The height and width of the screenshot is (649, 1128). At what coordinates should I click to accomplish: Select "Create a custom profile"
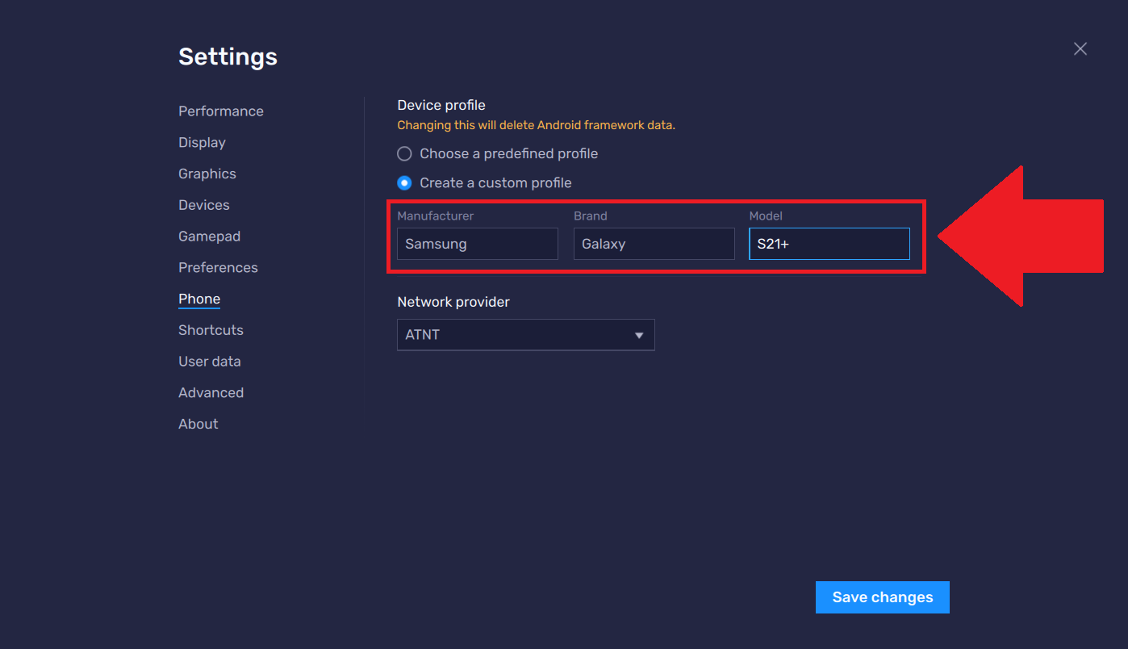coord(403,182)
